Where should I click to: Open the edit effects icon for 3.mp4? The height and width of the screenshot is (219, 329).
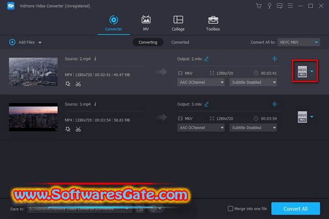(68, 129)
